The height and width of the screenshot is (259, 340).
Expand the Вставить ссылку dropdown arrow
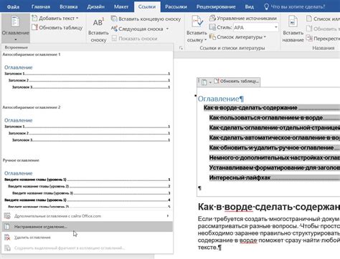pos(205,40)
